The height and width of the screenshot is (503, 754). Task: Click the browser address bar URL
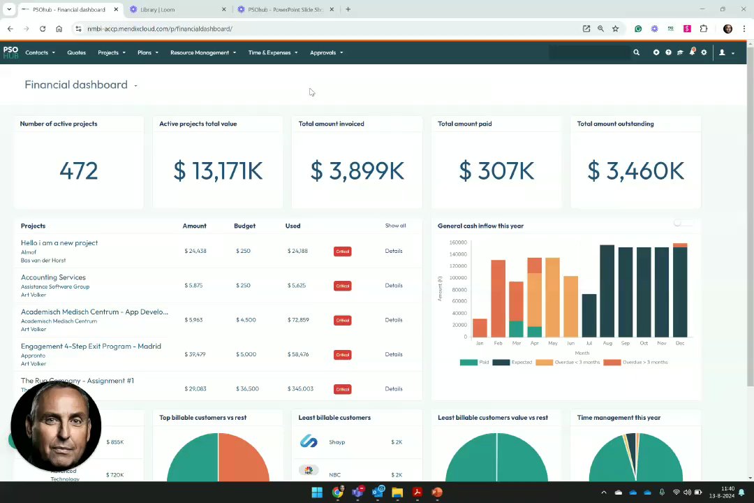(160, 29)
